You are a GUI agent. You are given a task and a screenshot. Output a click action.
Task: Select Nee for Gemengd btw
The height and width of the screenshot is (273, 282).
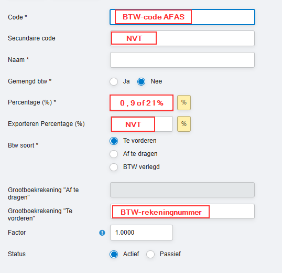(x=141, y=81)
